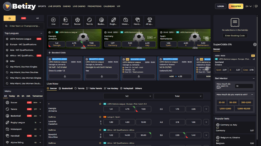Switch sidebar to LIVE view
Screen dimensions: 261x146
pos(23,18)
